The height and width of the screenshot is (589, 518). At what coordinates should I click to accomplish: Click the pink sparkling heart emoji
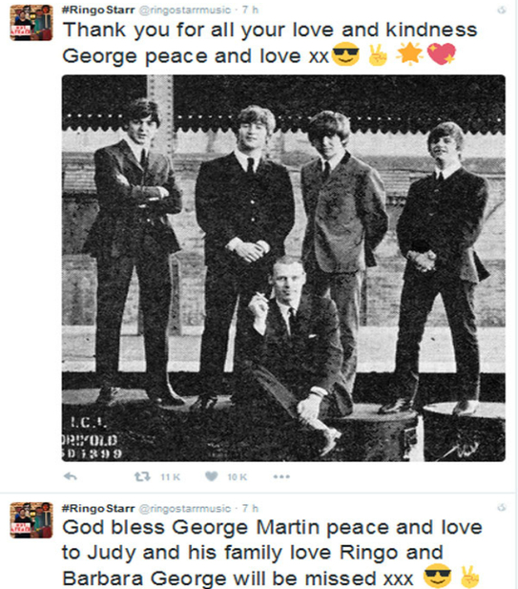[442, 53]
